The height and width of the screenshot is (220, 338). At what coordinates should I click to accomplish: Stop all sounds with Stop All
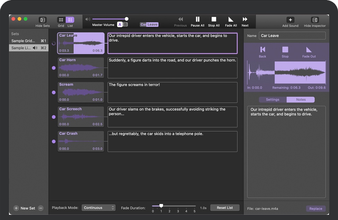click(214, 19)
